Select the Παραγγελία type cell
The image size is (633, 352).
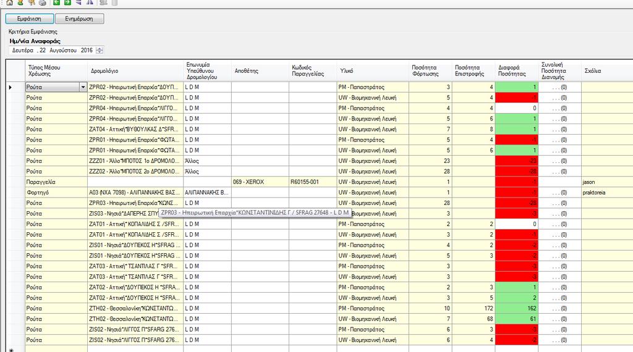tap(56, 182)
